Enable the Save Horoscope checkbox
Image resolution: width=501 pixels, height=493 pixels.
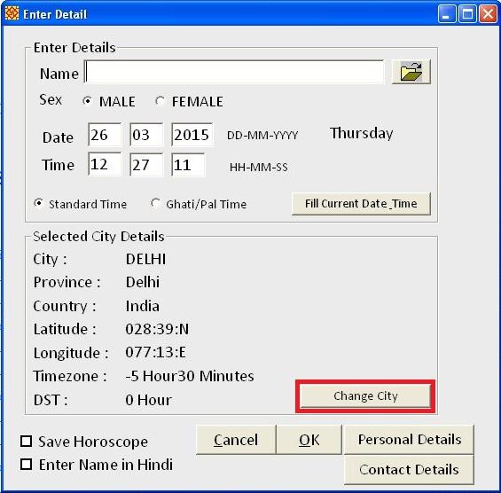27,442
